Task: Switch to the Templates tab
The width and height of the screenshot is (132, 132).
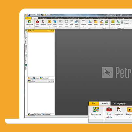Action: [44, 78]
